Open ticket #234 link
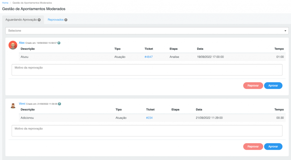 (149, 118)
